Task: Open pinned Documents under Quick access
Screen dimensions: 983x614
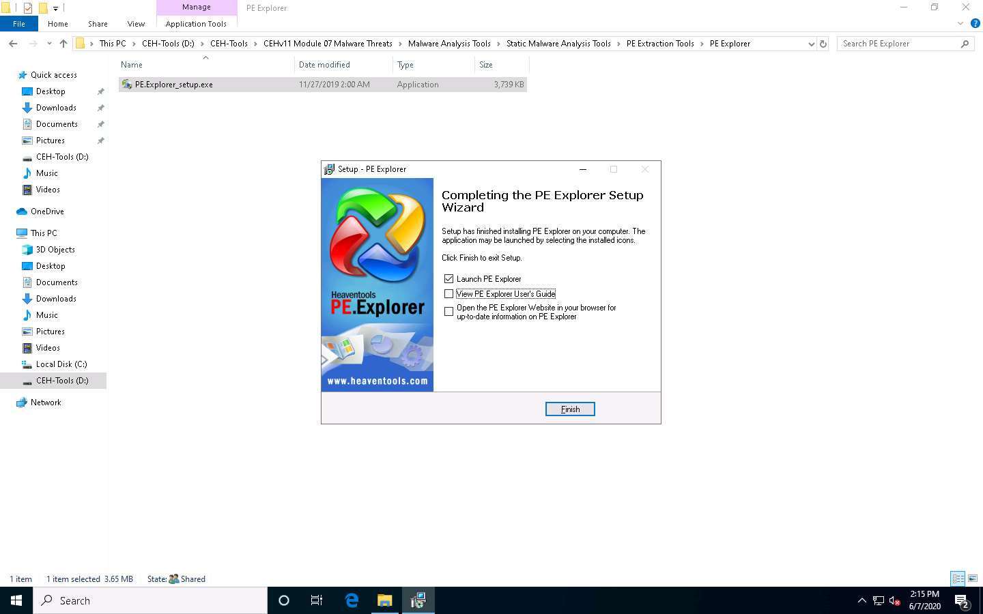Action: click(57, 124)
